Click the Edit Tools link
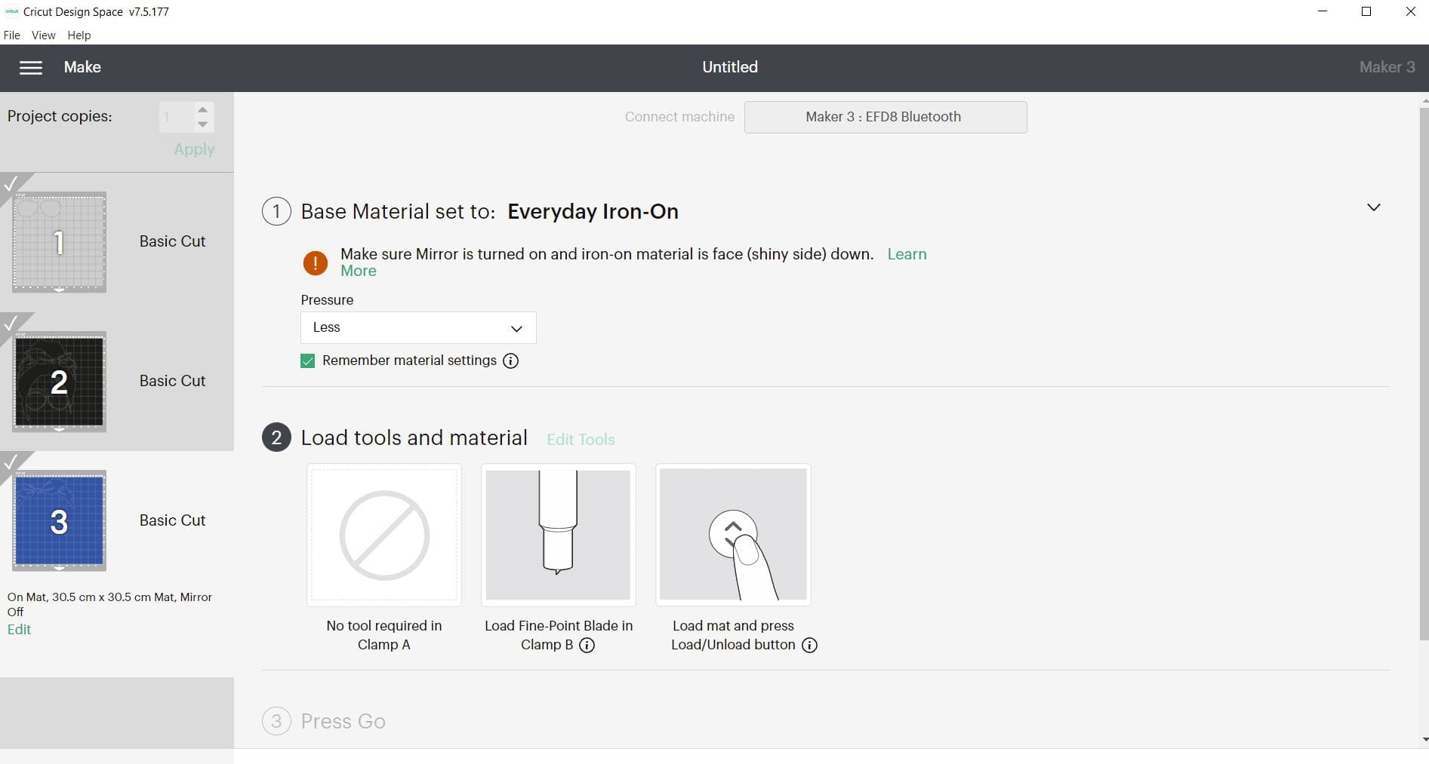The height and width of the screenshot is (764, 1429). coord(581,440)
